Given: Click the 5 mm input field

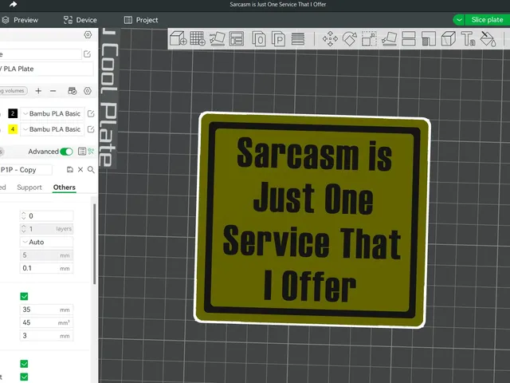Looking at the screenshot, I should click(46, 255).
